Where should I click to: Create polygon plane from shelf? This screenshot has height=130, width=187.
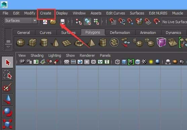(x=67, y=43)
